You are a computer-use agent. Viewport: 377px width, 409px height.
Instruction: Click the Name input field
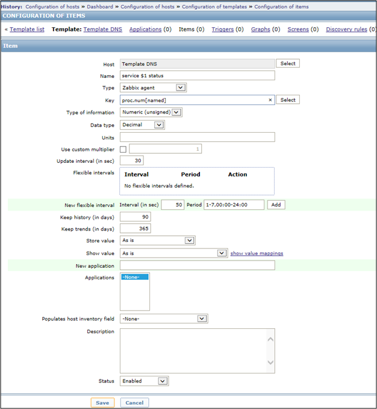tap(198, 75)
